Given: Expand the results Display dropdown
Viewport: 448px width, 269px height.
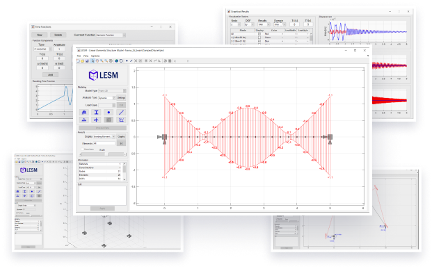Looking at the screenshot, I should 104,137.
